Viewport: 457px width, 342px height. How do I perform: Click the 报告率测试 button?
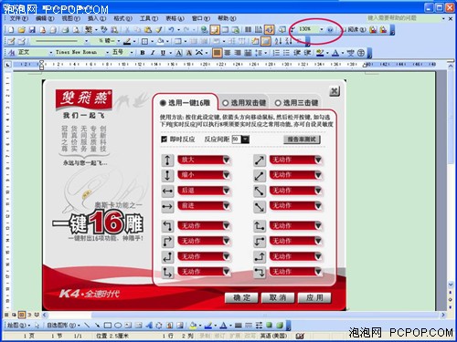pos(302,140)
